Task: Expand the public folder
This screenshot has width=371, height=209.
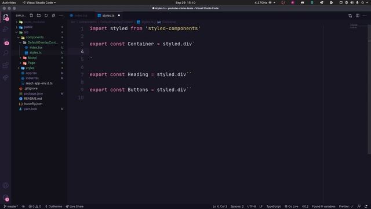Action: [x=39, y=27]
